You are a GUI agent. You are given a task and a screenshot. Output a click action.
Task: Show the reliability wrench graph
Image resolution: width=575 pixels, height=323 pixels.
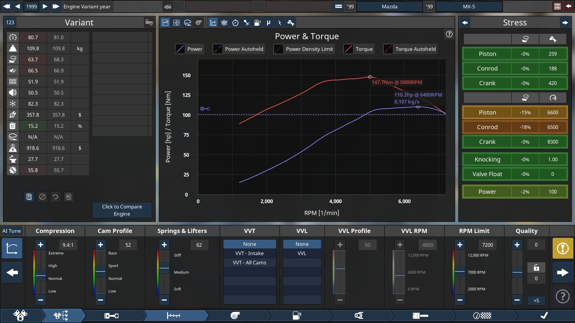click(x=290, y=22)
